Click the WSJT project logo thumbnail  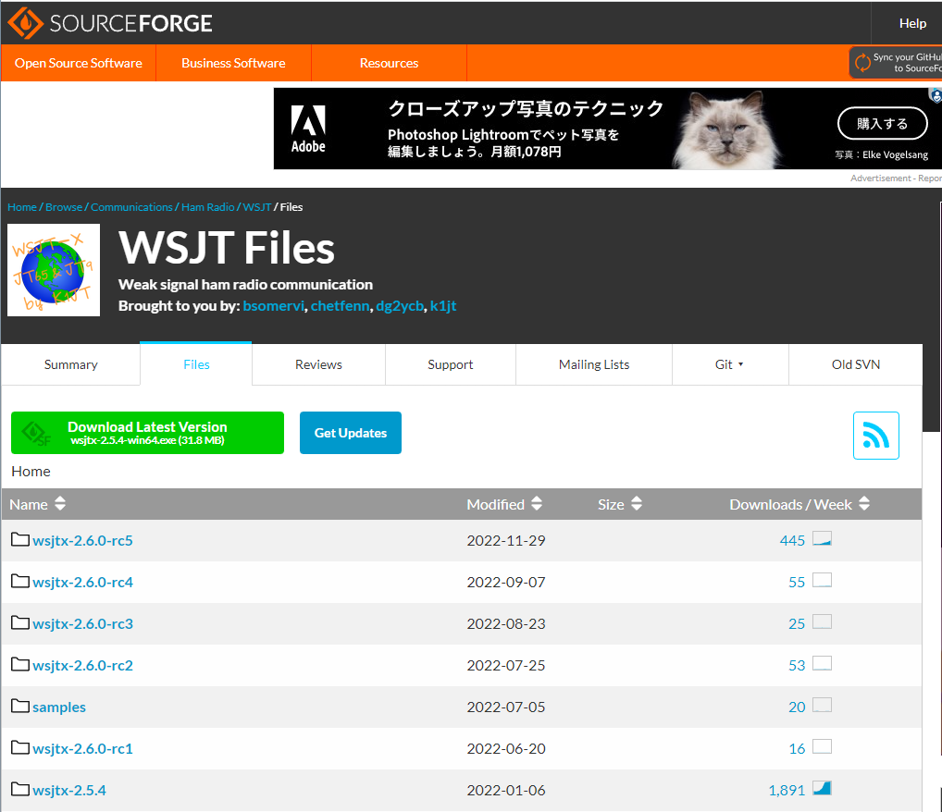53,269
